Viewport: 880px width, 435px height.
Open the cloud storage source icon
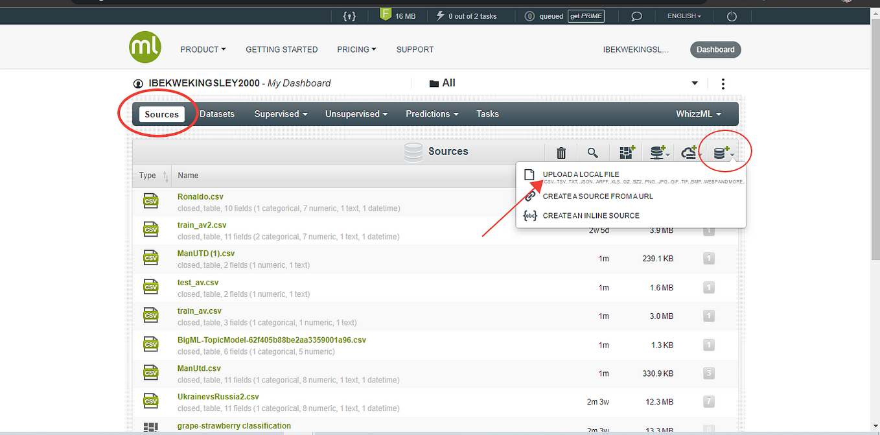pyautogui.click(x=690, y=152)
